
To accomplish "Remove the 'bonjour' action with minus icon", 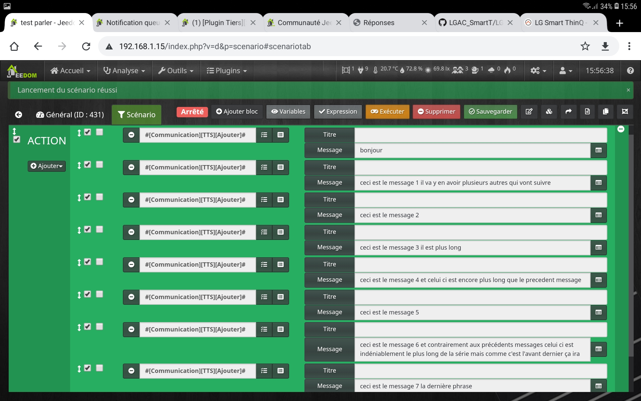I will click(131, 135).
